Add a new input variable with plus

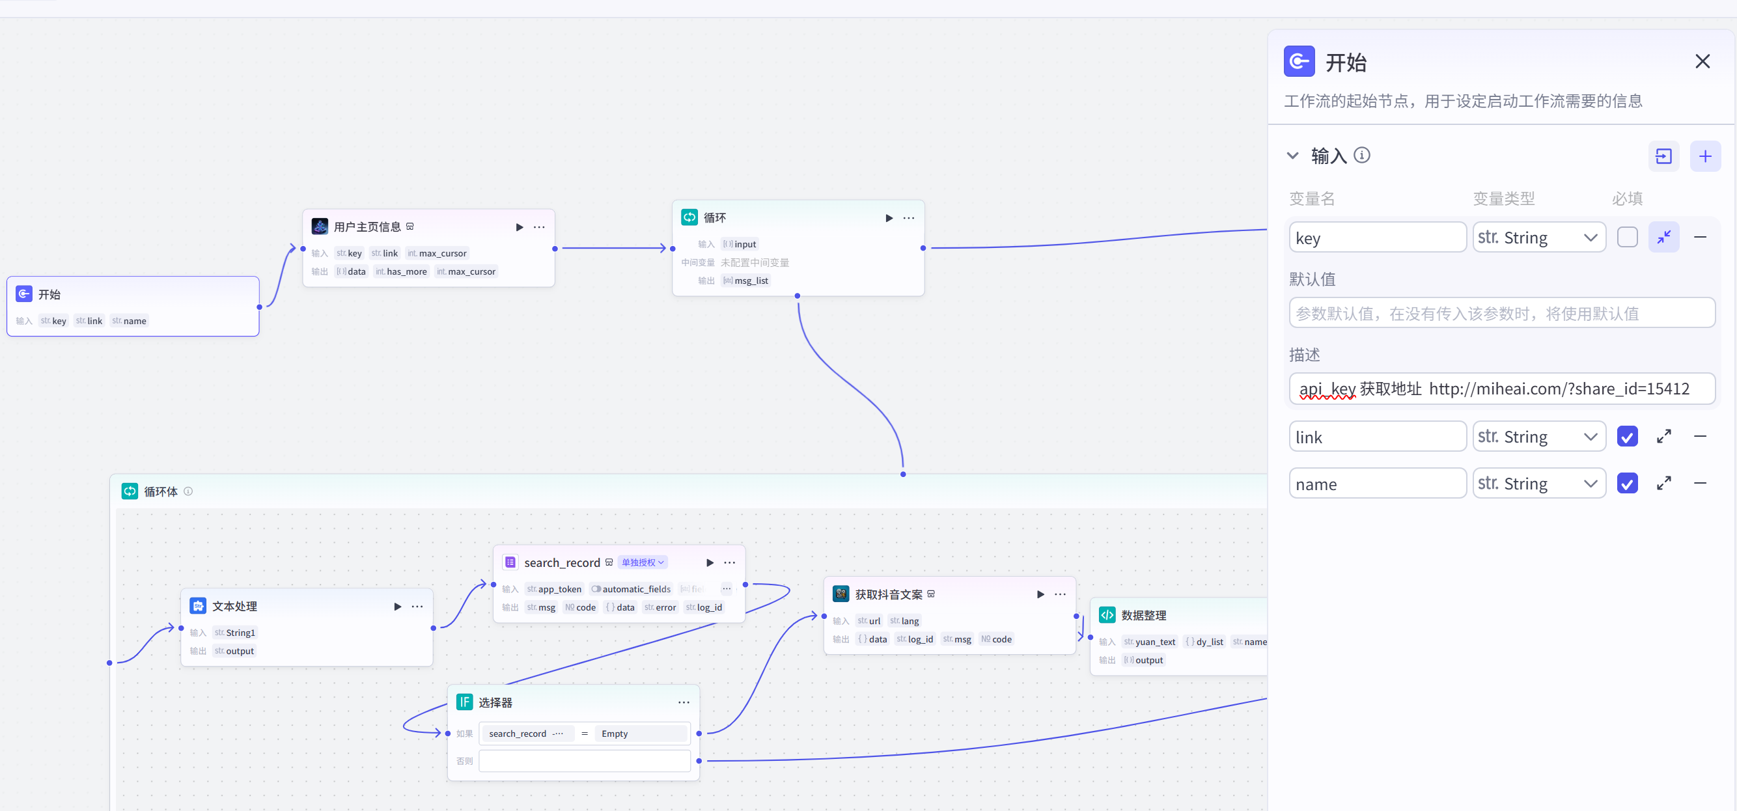point(1704,156)
